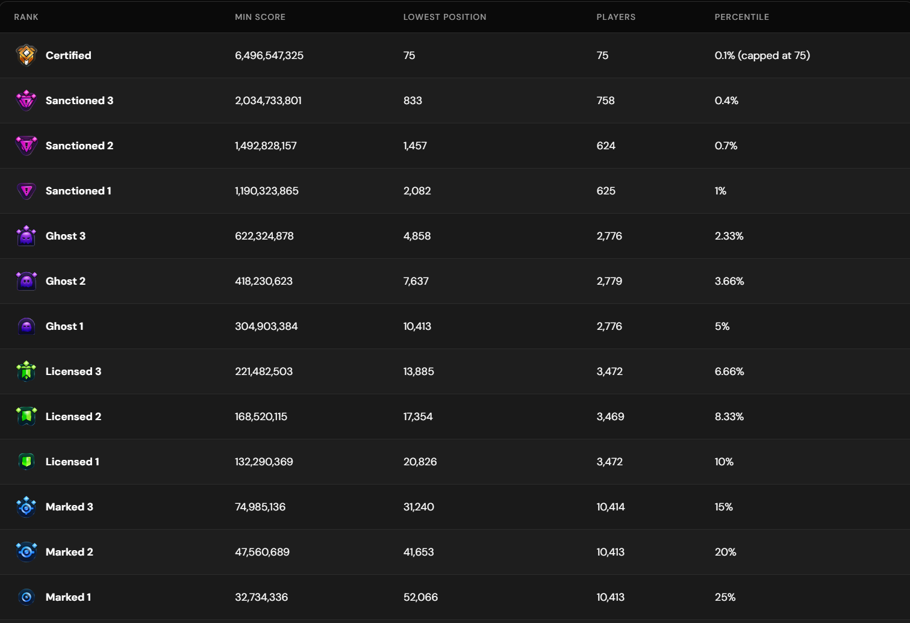Click players count 758

[x=605, y=101]
